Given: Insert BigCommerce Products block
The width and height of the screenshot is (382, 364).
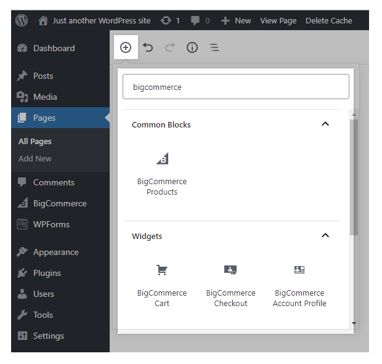Looking at the screenshot, I should pos(161,174).
